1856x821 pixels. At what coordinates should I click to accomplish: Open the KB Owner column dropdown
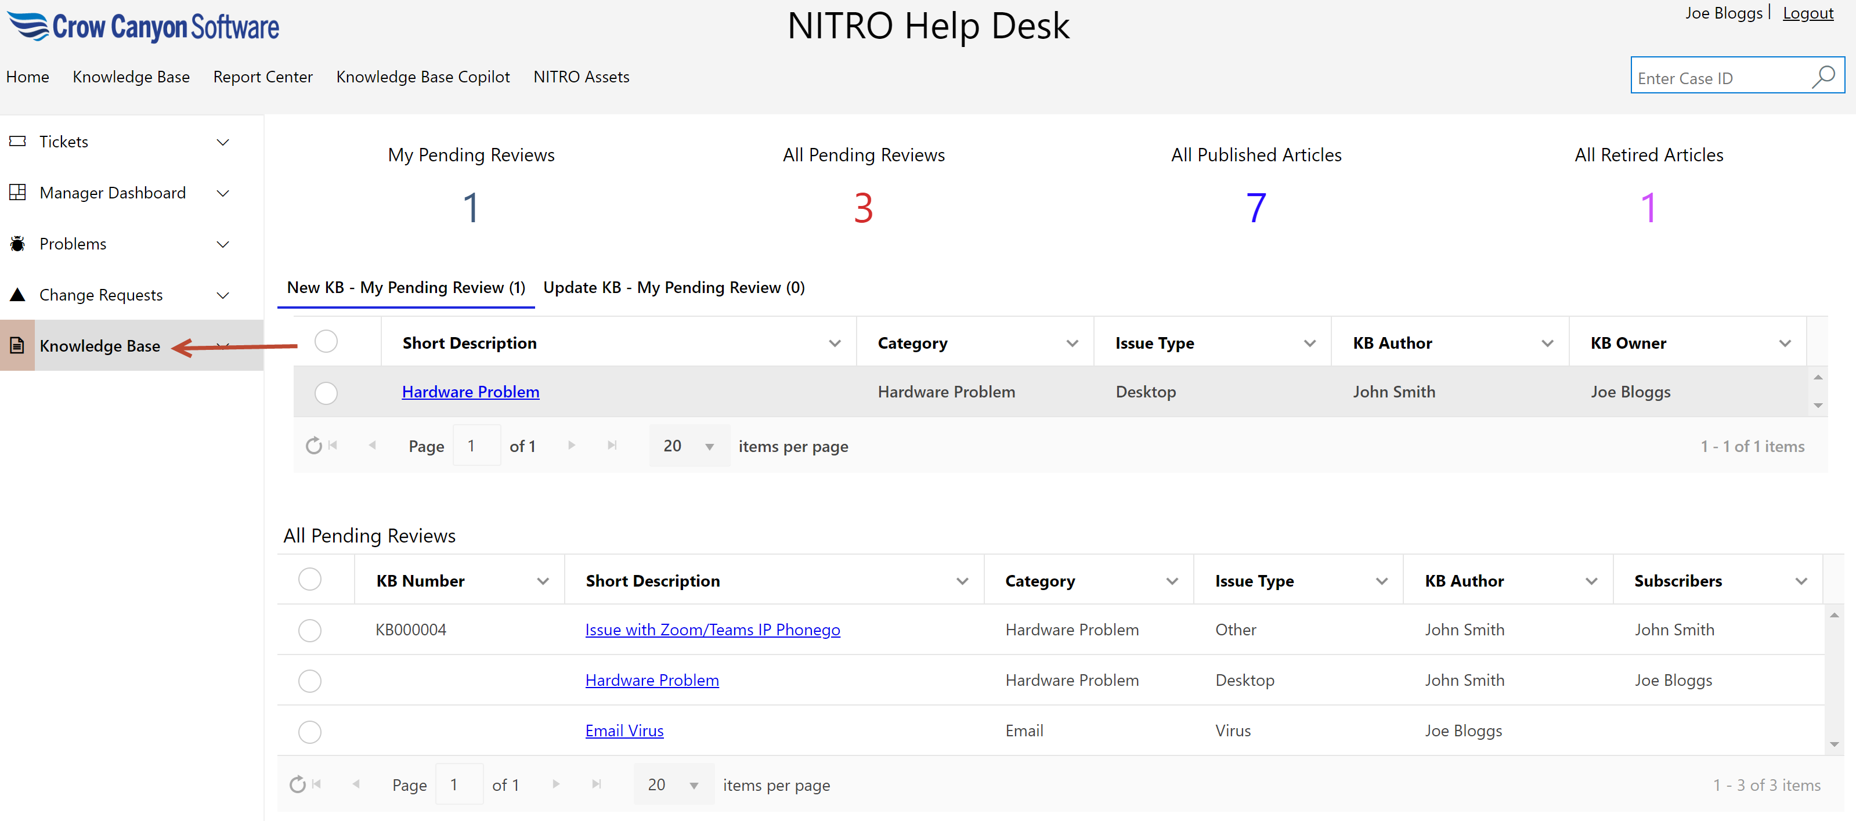point(1784,343)
